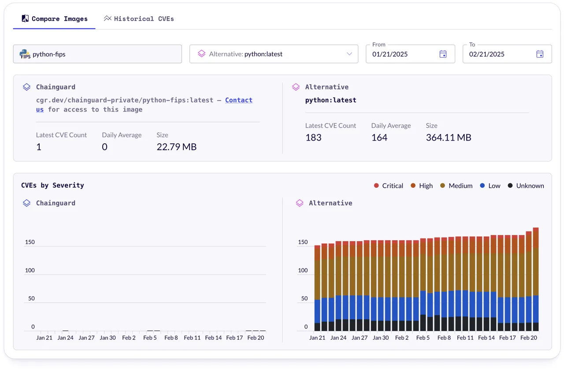This screenshot has width=564, height=372.
Task: Click the Alternative Latest CVE Count 183
Action: 313,138
